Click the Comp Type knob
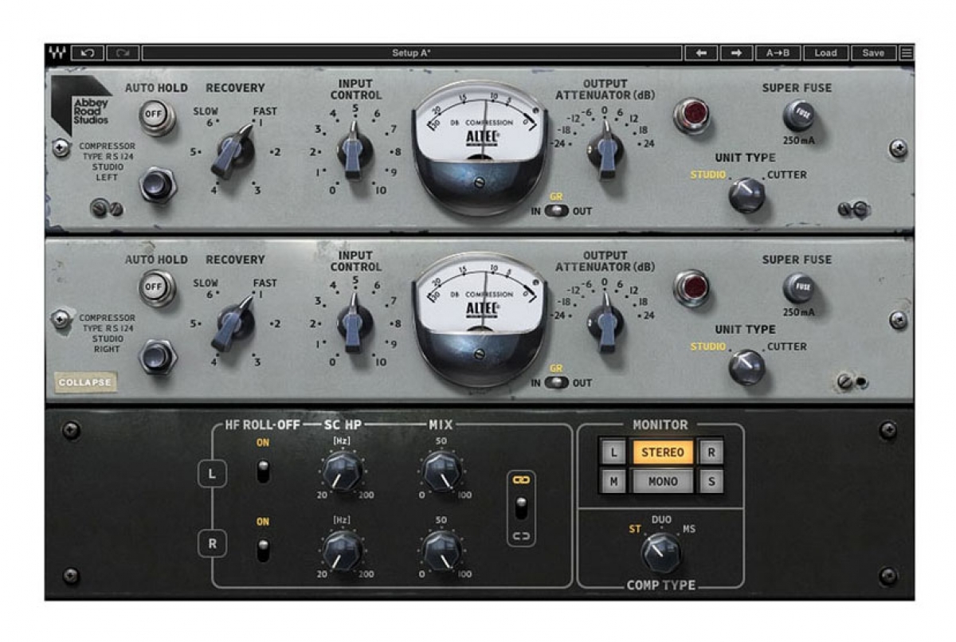956x642 pixels. tap(662, 552)
